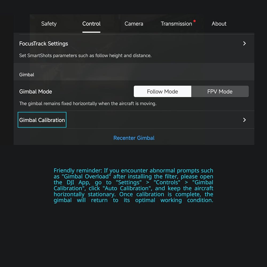The image size is (267, 267).
Task: Click the FocusTrack Settings title
Action: (x=44, y=44)
